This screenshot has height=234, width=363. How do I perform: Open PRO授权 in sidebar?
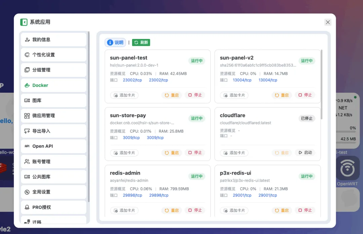(x=53, y=207)
